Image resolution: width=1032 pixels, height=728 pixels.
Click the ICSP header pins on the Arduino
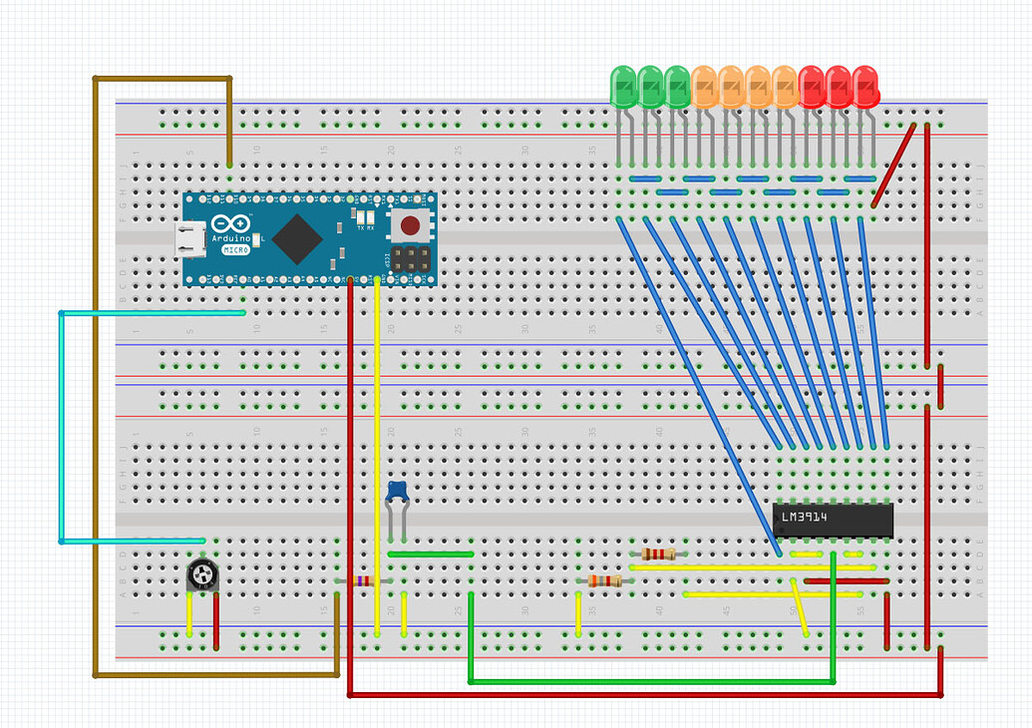pos(412,256)
